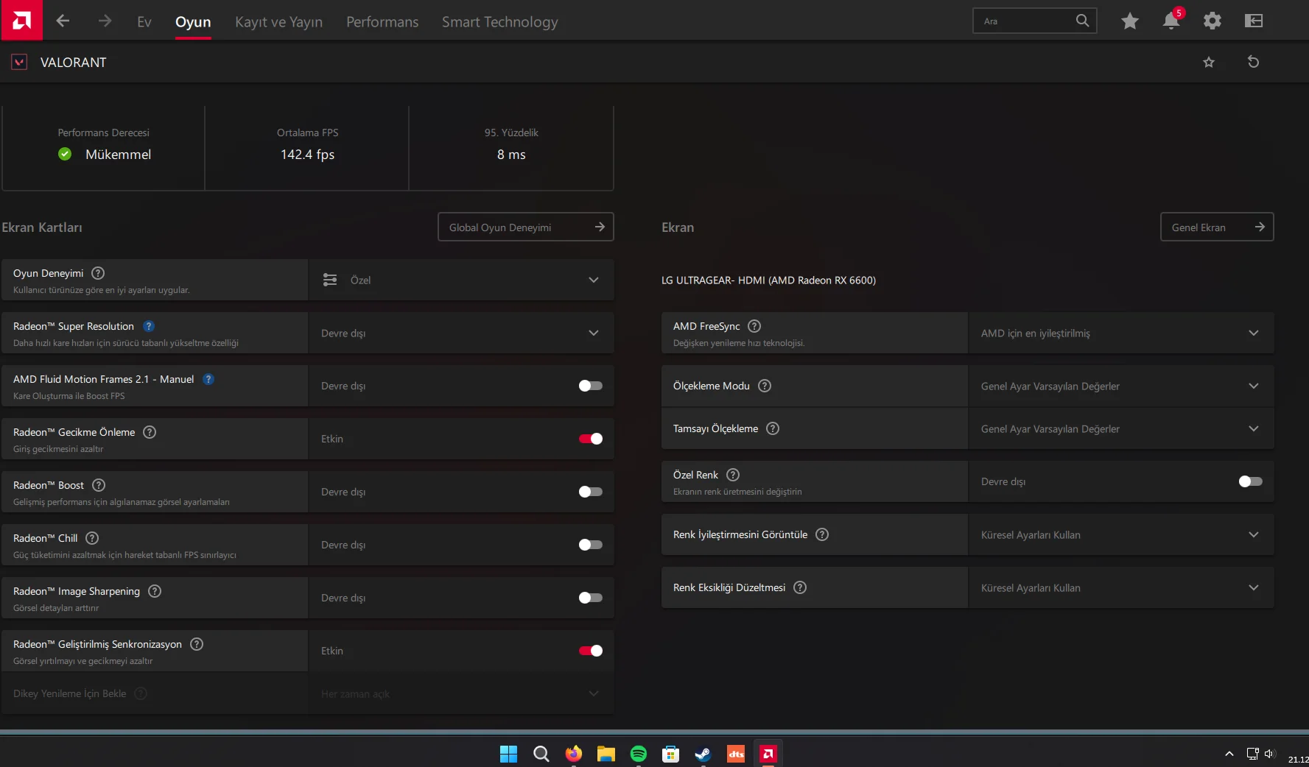Viewport: 1309px width, 767px height.
Task: Show hidden system tray icons
Action: pyautogui.click(x=1229, y=754)
